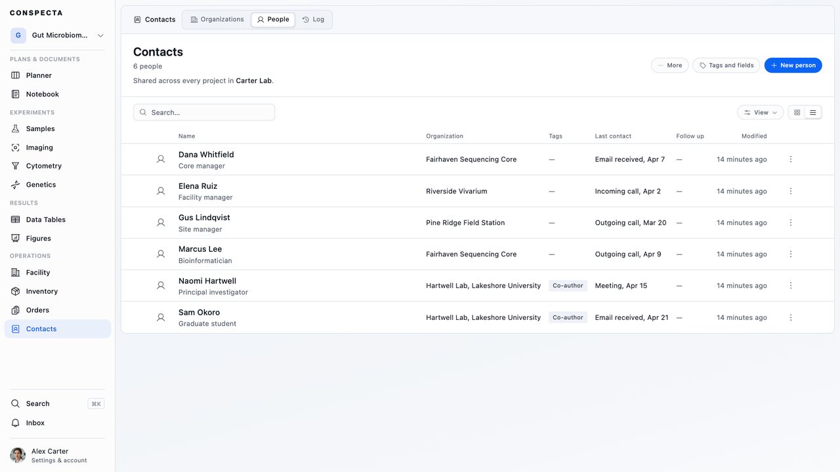Click the Inventory box icon
This screenshot has height=472, width=840.
point(16,291)
